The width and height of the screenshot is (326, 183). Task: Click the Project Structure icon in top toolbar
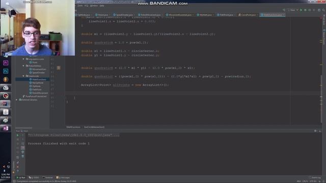[319, 10]
